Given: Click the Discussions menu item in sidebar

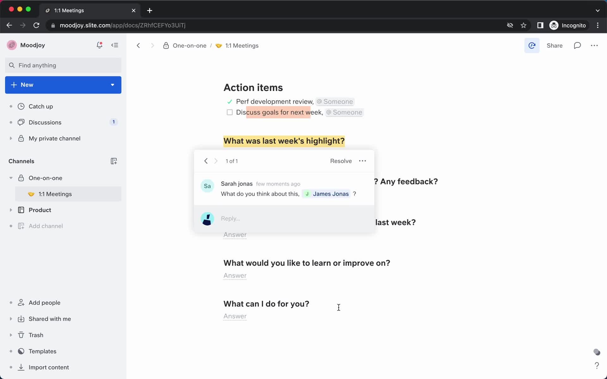Looking at the screenshot, I should 45,122.
